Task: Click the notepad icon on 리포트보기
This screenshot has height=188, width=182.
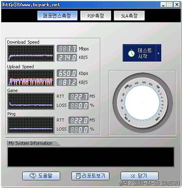Action: (x=79, y=176)
